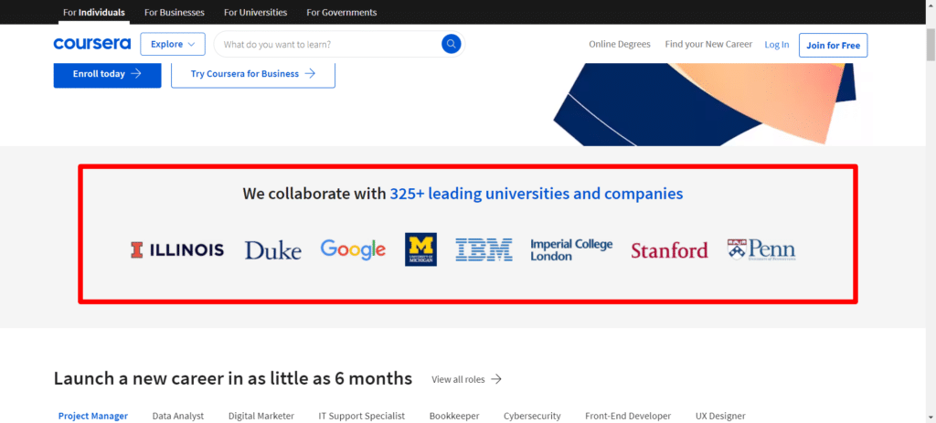The height and width of the screenshot is (423, 936).
Task: Open the IBM partner logo
Action: tap(484, 249)
